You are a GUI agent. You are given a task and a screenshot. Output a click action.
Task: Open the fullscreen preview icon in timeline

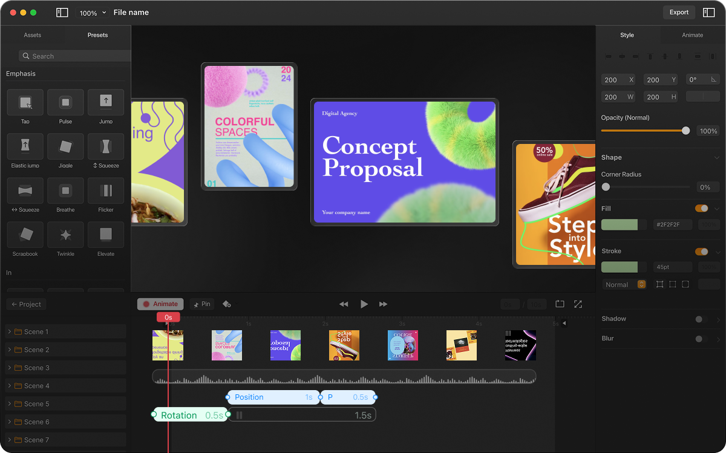pyautogui.click(x=578, y=304)
